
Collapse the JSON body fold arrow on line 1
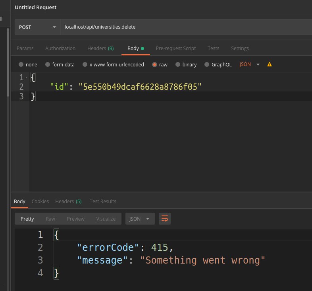pos(27,77)
